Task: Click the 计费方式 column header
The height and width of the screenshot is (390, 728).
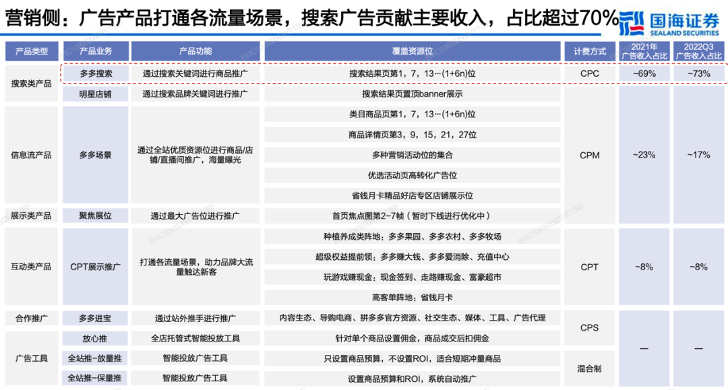Action: point(590,51)
